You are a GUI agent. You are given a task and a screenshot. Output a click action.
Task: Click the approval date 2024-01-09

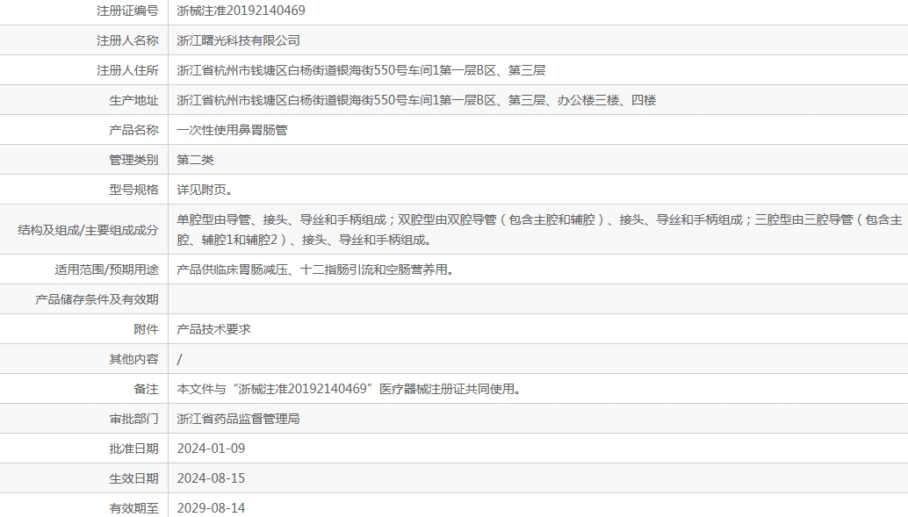point(211,449)
